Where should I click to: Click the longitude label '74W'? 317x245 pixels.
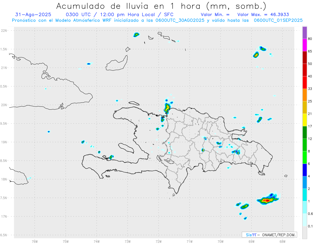(97, 241)
